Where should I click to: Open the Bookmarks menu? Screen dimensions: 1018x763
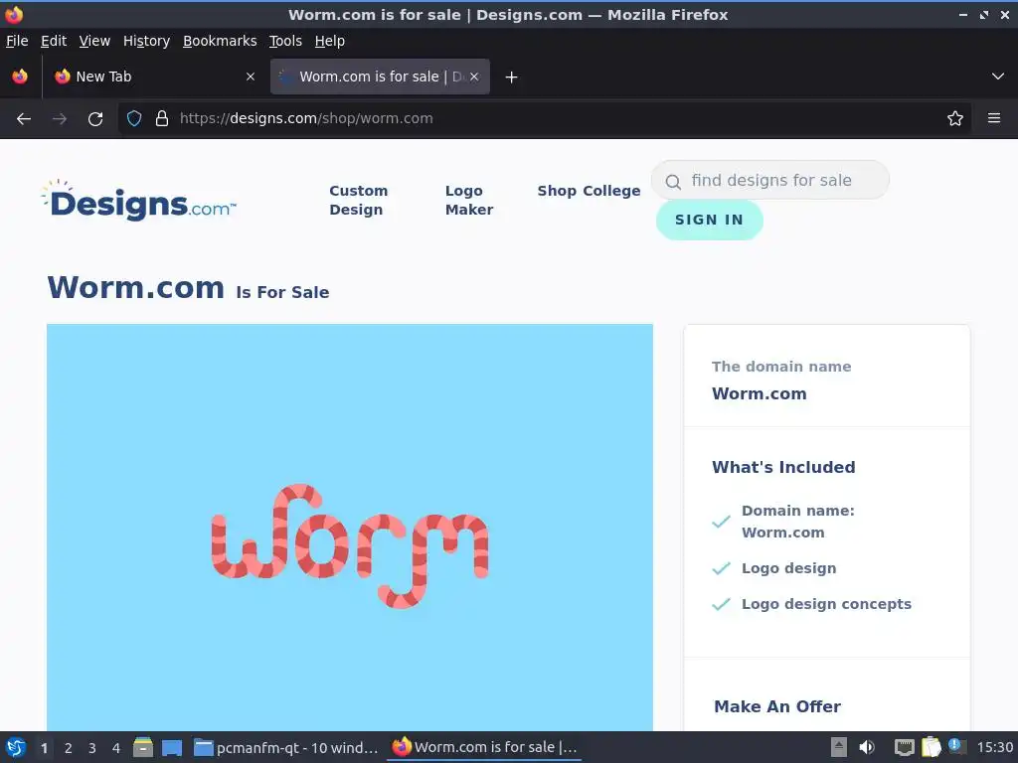(x=220, y=41)
